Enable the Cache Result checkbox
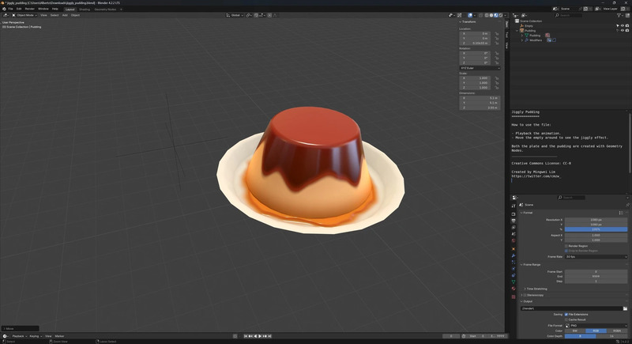Image resolution: width=632 pixels, height=344 pixels. click(566, 319)
